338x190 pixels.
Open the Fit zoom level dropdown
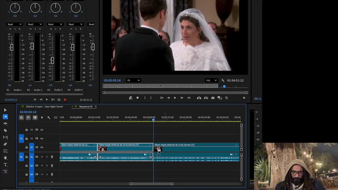tap(133, 80)
